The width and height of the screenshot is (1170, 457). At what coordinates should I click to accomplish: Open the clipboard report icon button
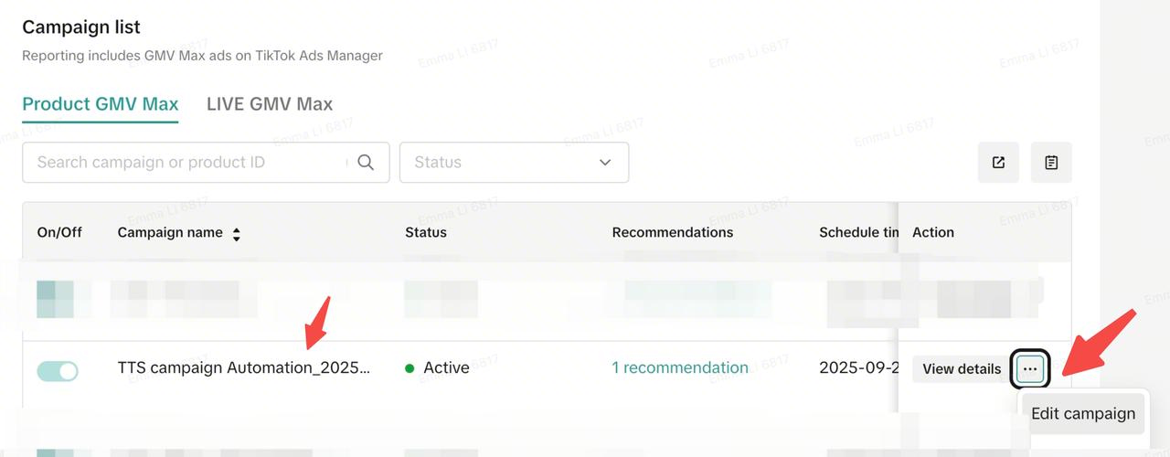[1051, 163]
